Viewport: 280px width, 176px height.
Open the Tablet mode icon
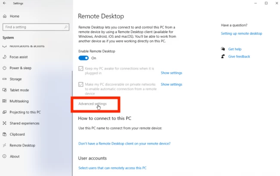(4, 90)
